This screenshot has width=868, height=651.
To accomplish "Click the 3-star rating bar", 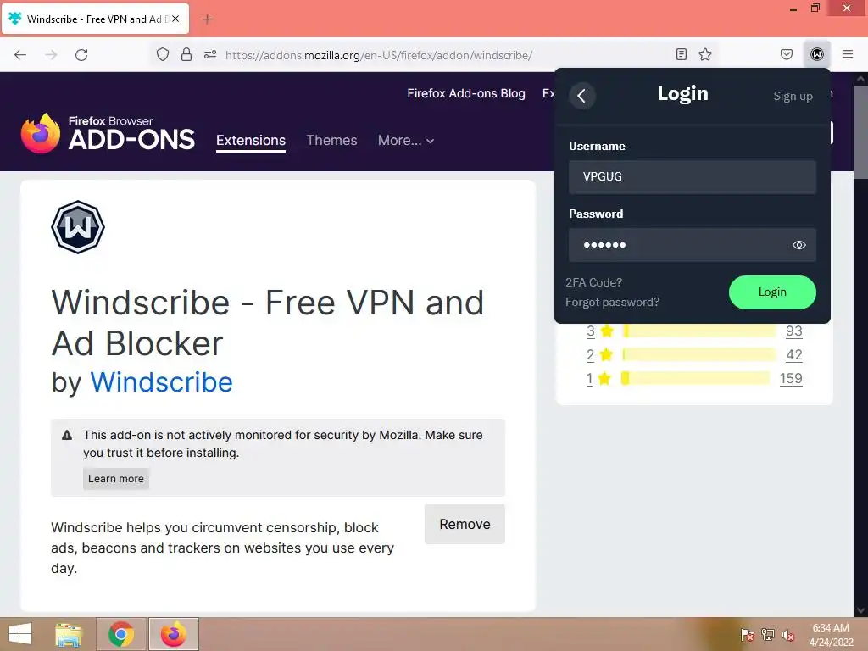I will (698, 331).
